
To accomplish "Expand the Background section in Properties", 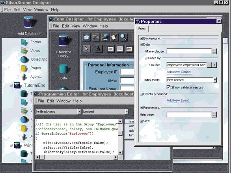I will click(141, 39).
